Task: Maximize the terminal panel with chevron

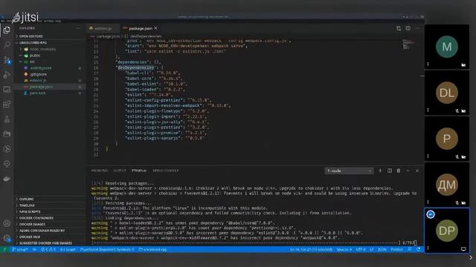Action: click(x=408, y=171)
